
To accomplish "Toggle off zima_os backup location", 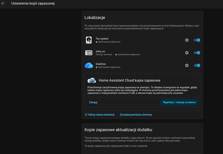I will click(x=197, y=53).
